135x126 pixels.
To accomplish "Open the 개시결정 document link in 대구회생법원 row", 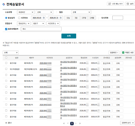I will [68, 69].
